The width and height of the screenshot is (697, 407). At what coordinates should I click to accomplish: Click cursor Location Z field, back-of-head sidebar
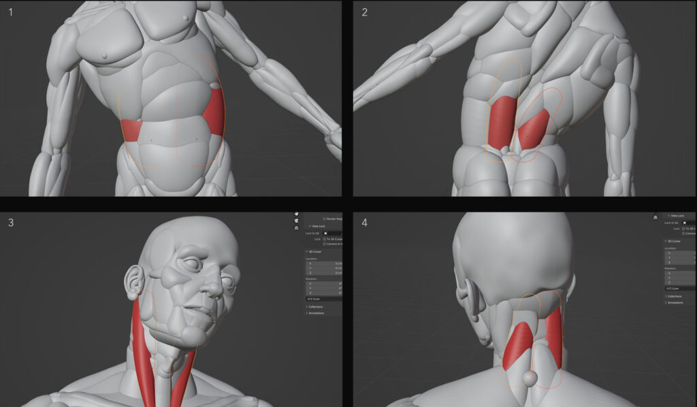pyautogui.click(x=681, y=263)
